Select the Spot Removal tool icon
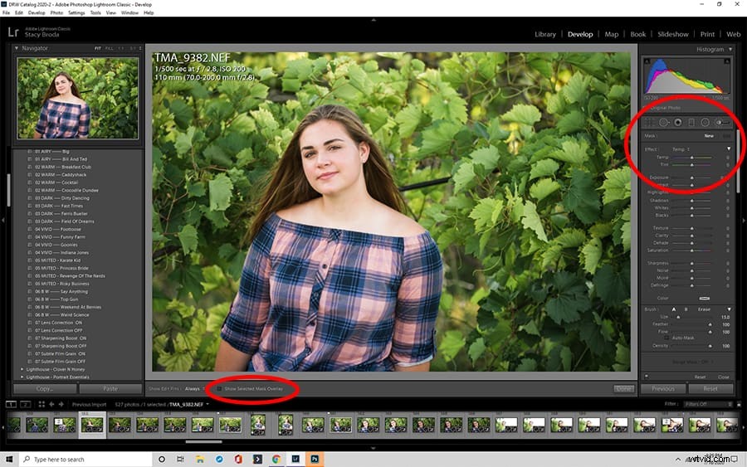This screenshot has height=467, width=747. click(x=663, y=123)
